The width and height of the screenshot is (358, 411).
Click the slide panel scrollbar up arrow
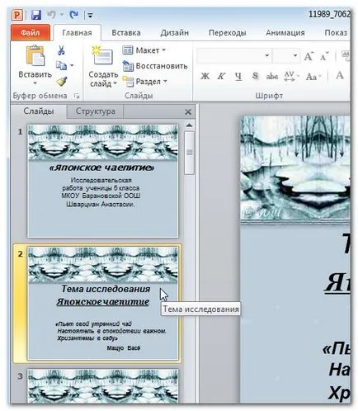189,125
